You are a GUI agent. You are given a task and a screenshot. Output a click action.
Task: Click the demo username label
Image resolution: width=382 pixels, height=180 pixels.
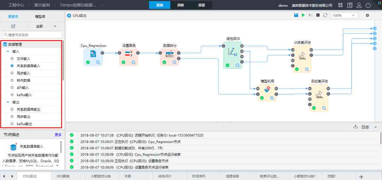[283, 5]
